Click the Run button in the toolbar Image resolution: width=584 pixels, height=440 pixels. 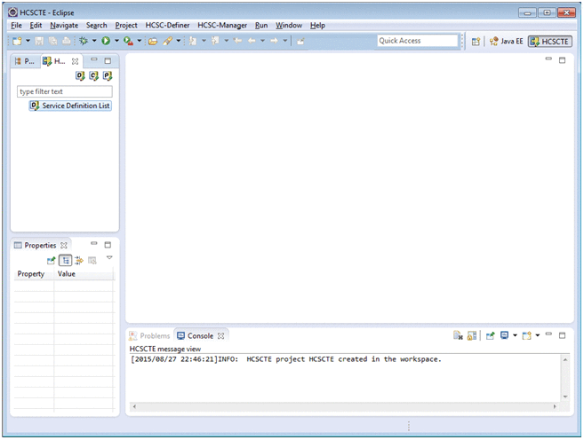pyautogui.click(x=105, y=42)
